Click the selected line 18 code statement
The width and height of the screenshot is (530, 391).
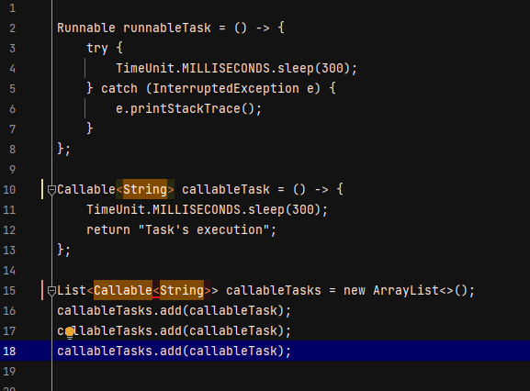coord(174,352)
